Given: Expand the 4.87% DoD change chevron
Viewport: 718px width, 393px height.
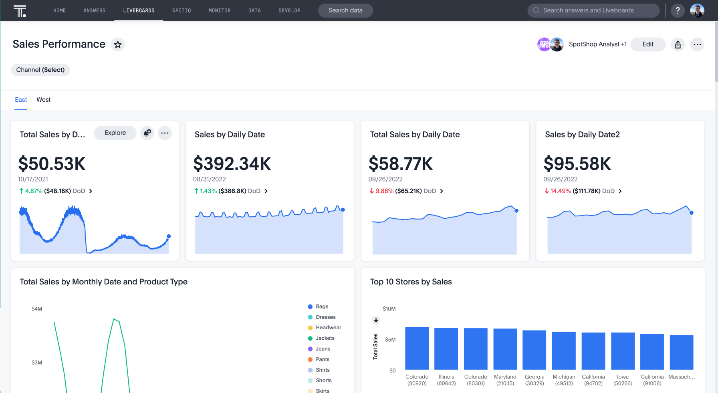Looking at the screenshot, I should 91,191.
